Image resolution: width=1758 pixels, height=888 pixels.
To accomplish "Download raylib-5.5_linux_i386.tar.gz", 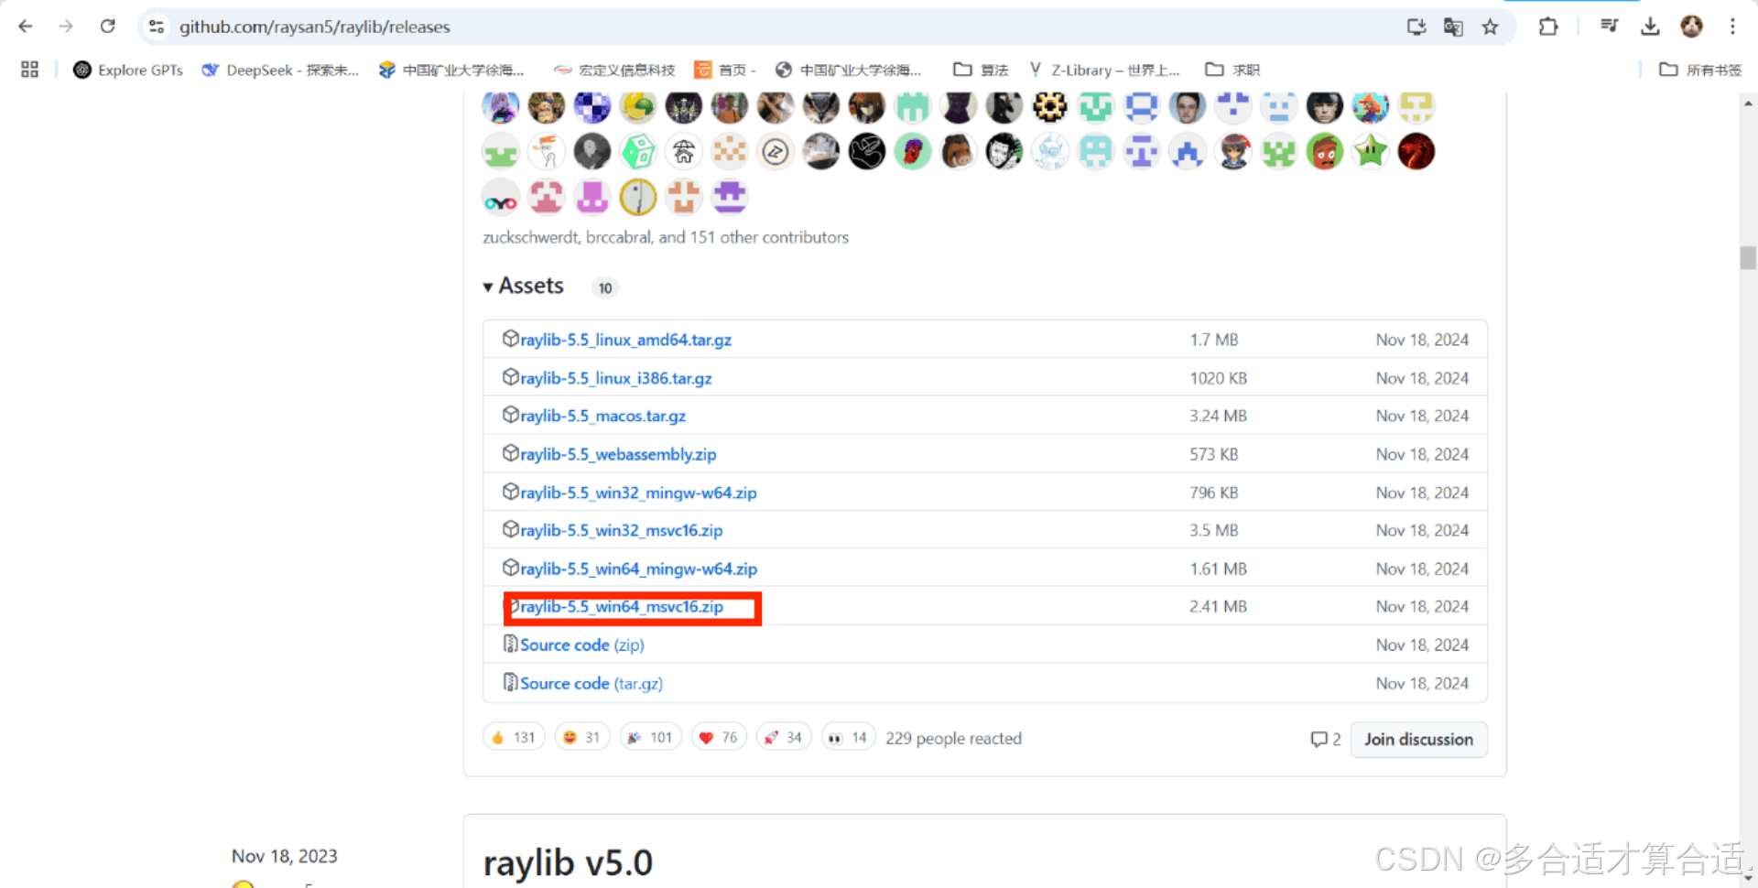I will click(x=615, y=378).
